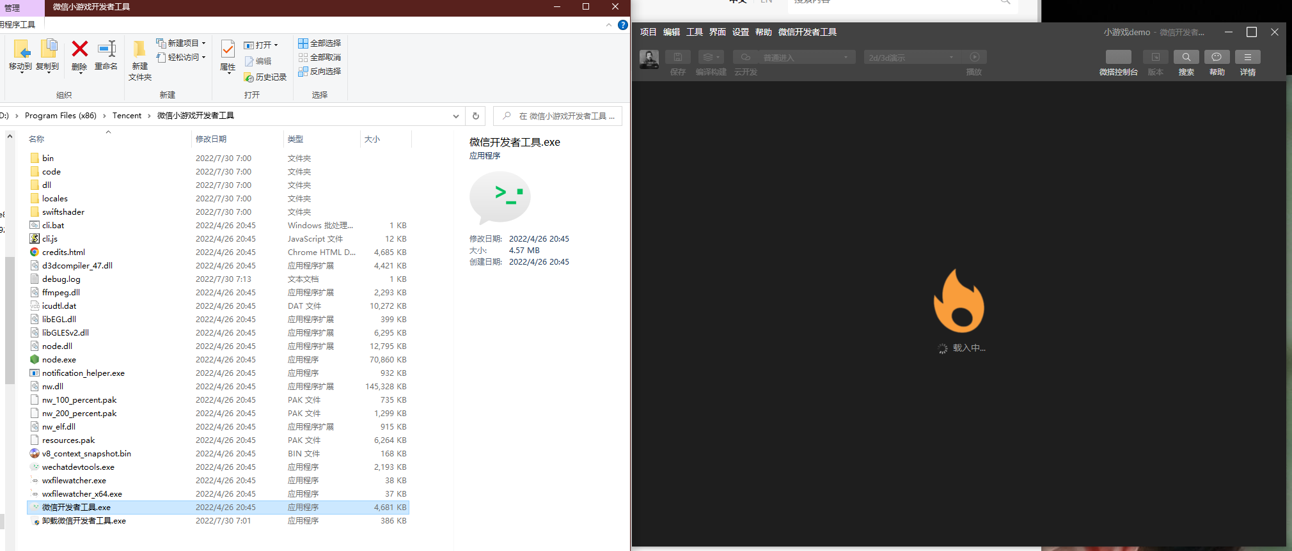Select the 微信开发者工具.exe file
Image resolution: width=1292 pixels, height=551 pixels.
point(218,507)
